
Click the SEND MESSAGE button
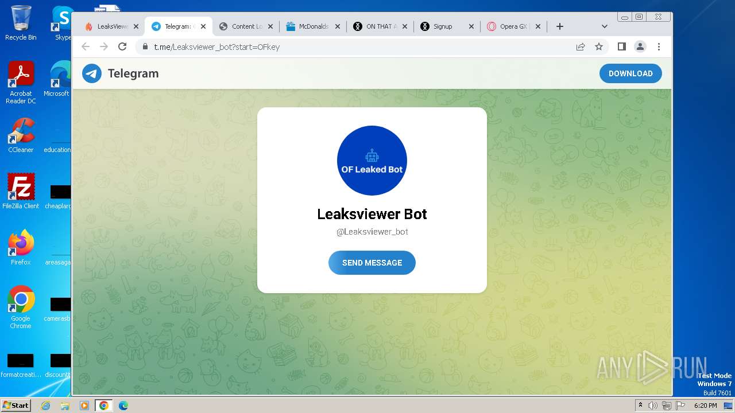pyautogui.click(x=372, y=263)
